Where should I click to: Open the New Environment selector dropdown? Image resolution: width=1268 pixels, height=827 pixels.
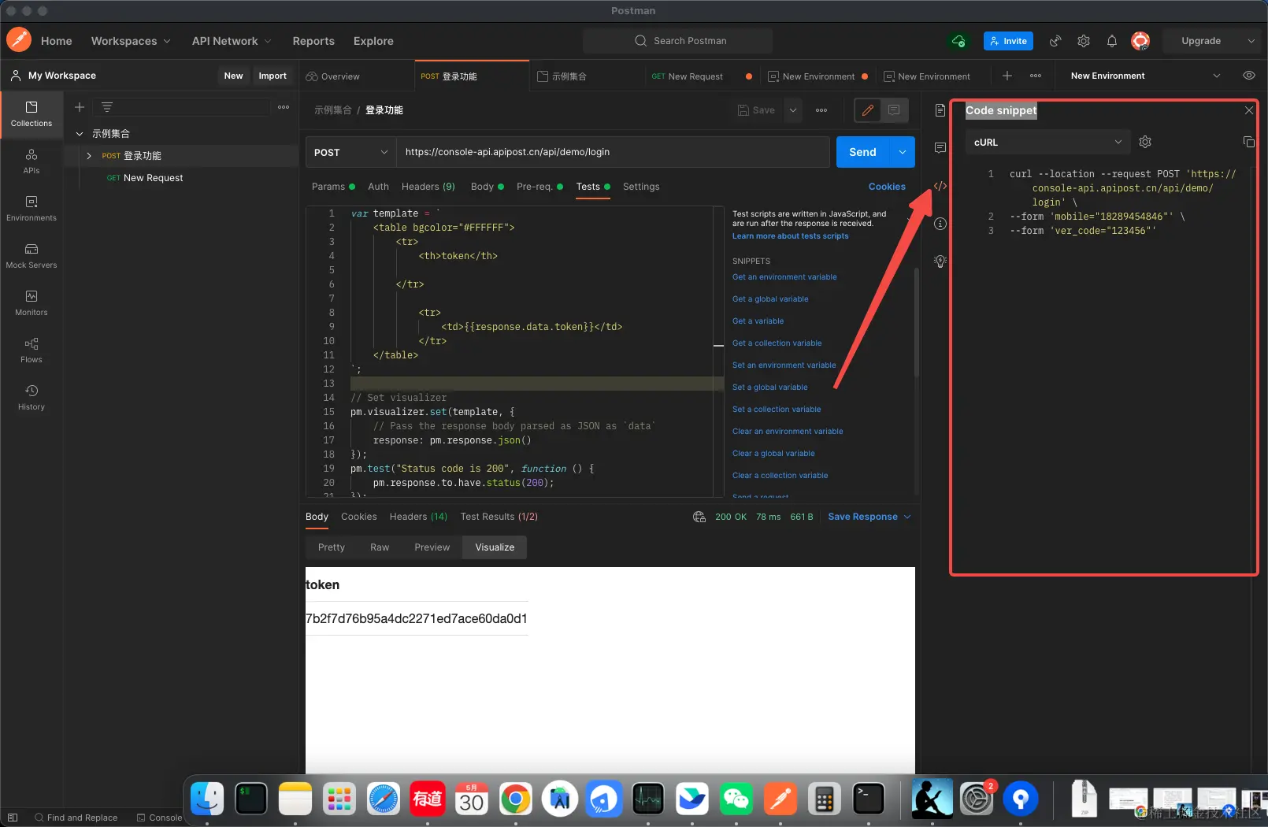tap(1145, 76)
